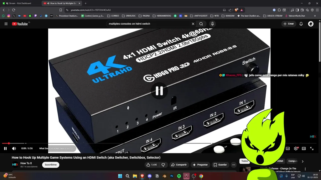Click the Compartir share button
Screen dimensions: 321x180
pyautogui.click(x=179, y=165)
